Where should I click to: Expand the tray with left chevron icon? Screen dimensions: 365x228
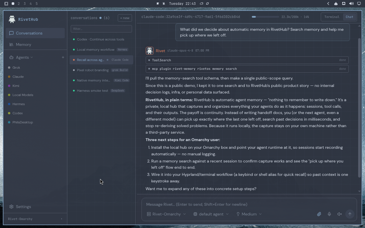click(328, 4)
